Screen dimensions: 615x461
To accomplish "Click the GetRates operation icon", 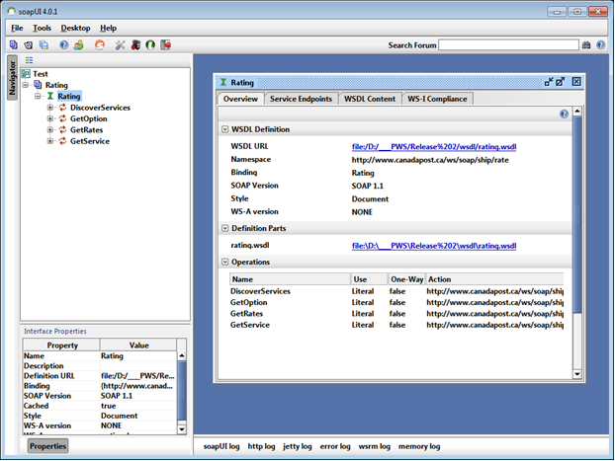I will [62, 129].
